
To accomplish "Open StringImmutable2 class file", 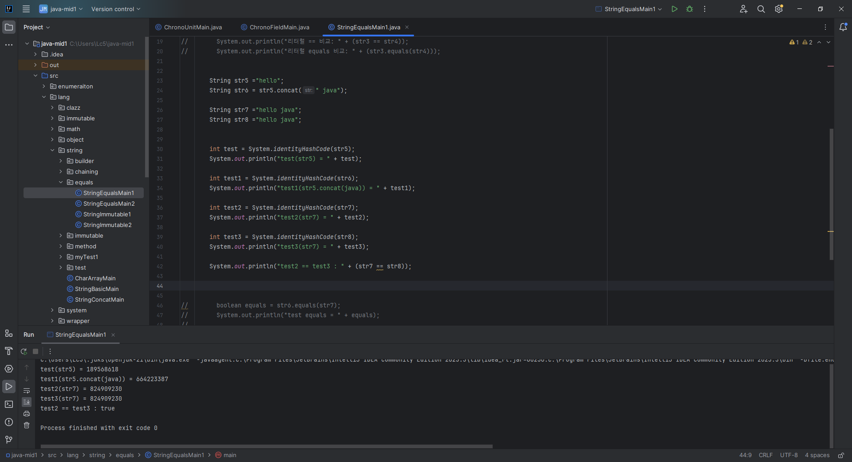I will pos(107,225).
